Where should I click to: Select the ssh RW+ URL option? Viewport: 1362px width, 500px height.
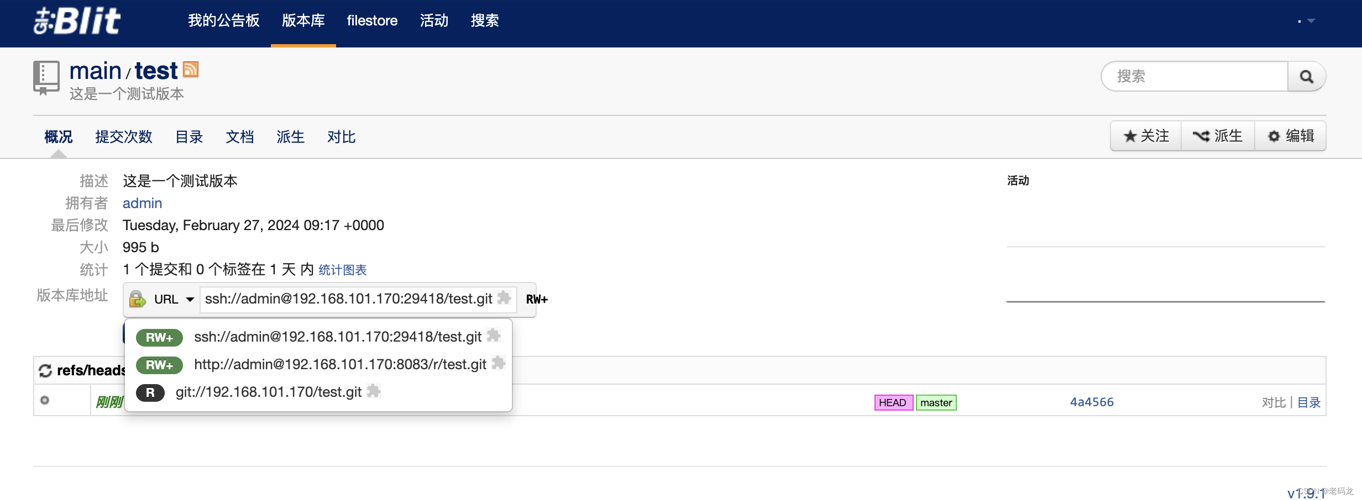coord(318,337)
